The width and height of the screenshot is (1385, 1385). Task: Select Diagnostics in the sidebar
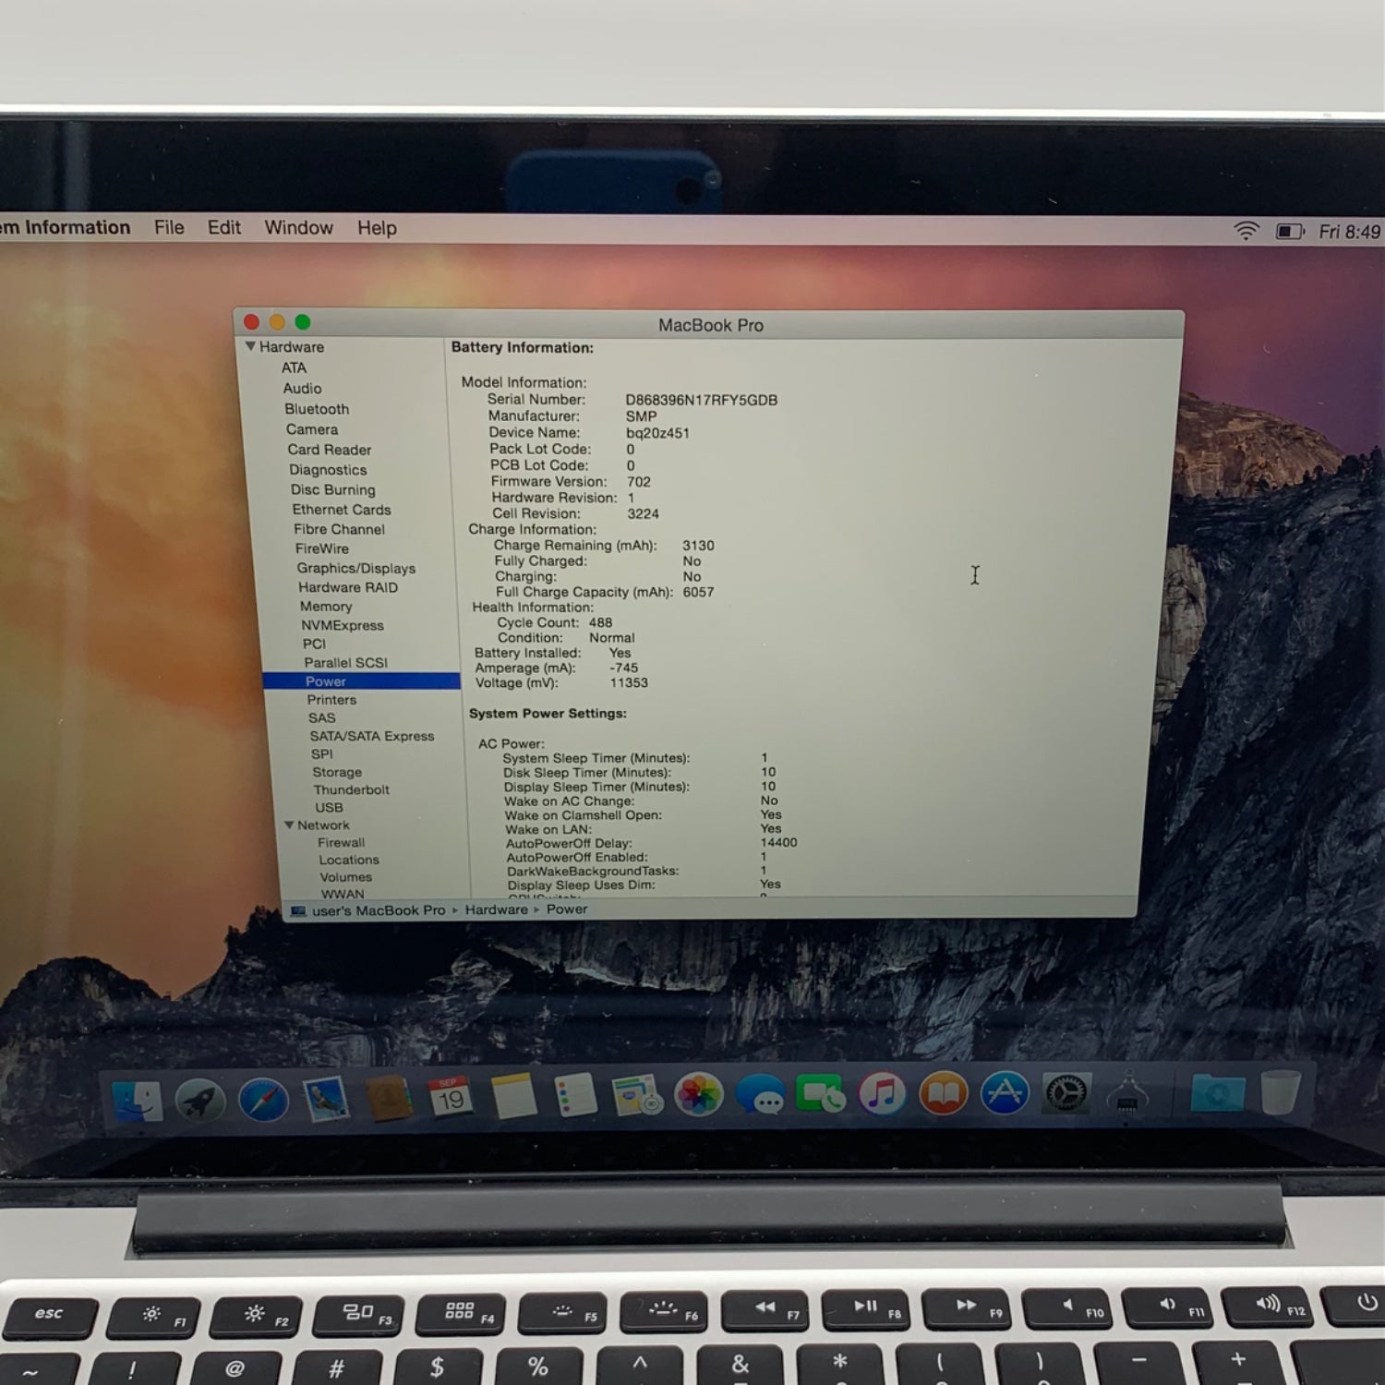pos(328,470)
